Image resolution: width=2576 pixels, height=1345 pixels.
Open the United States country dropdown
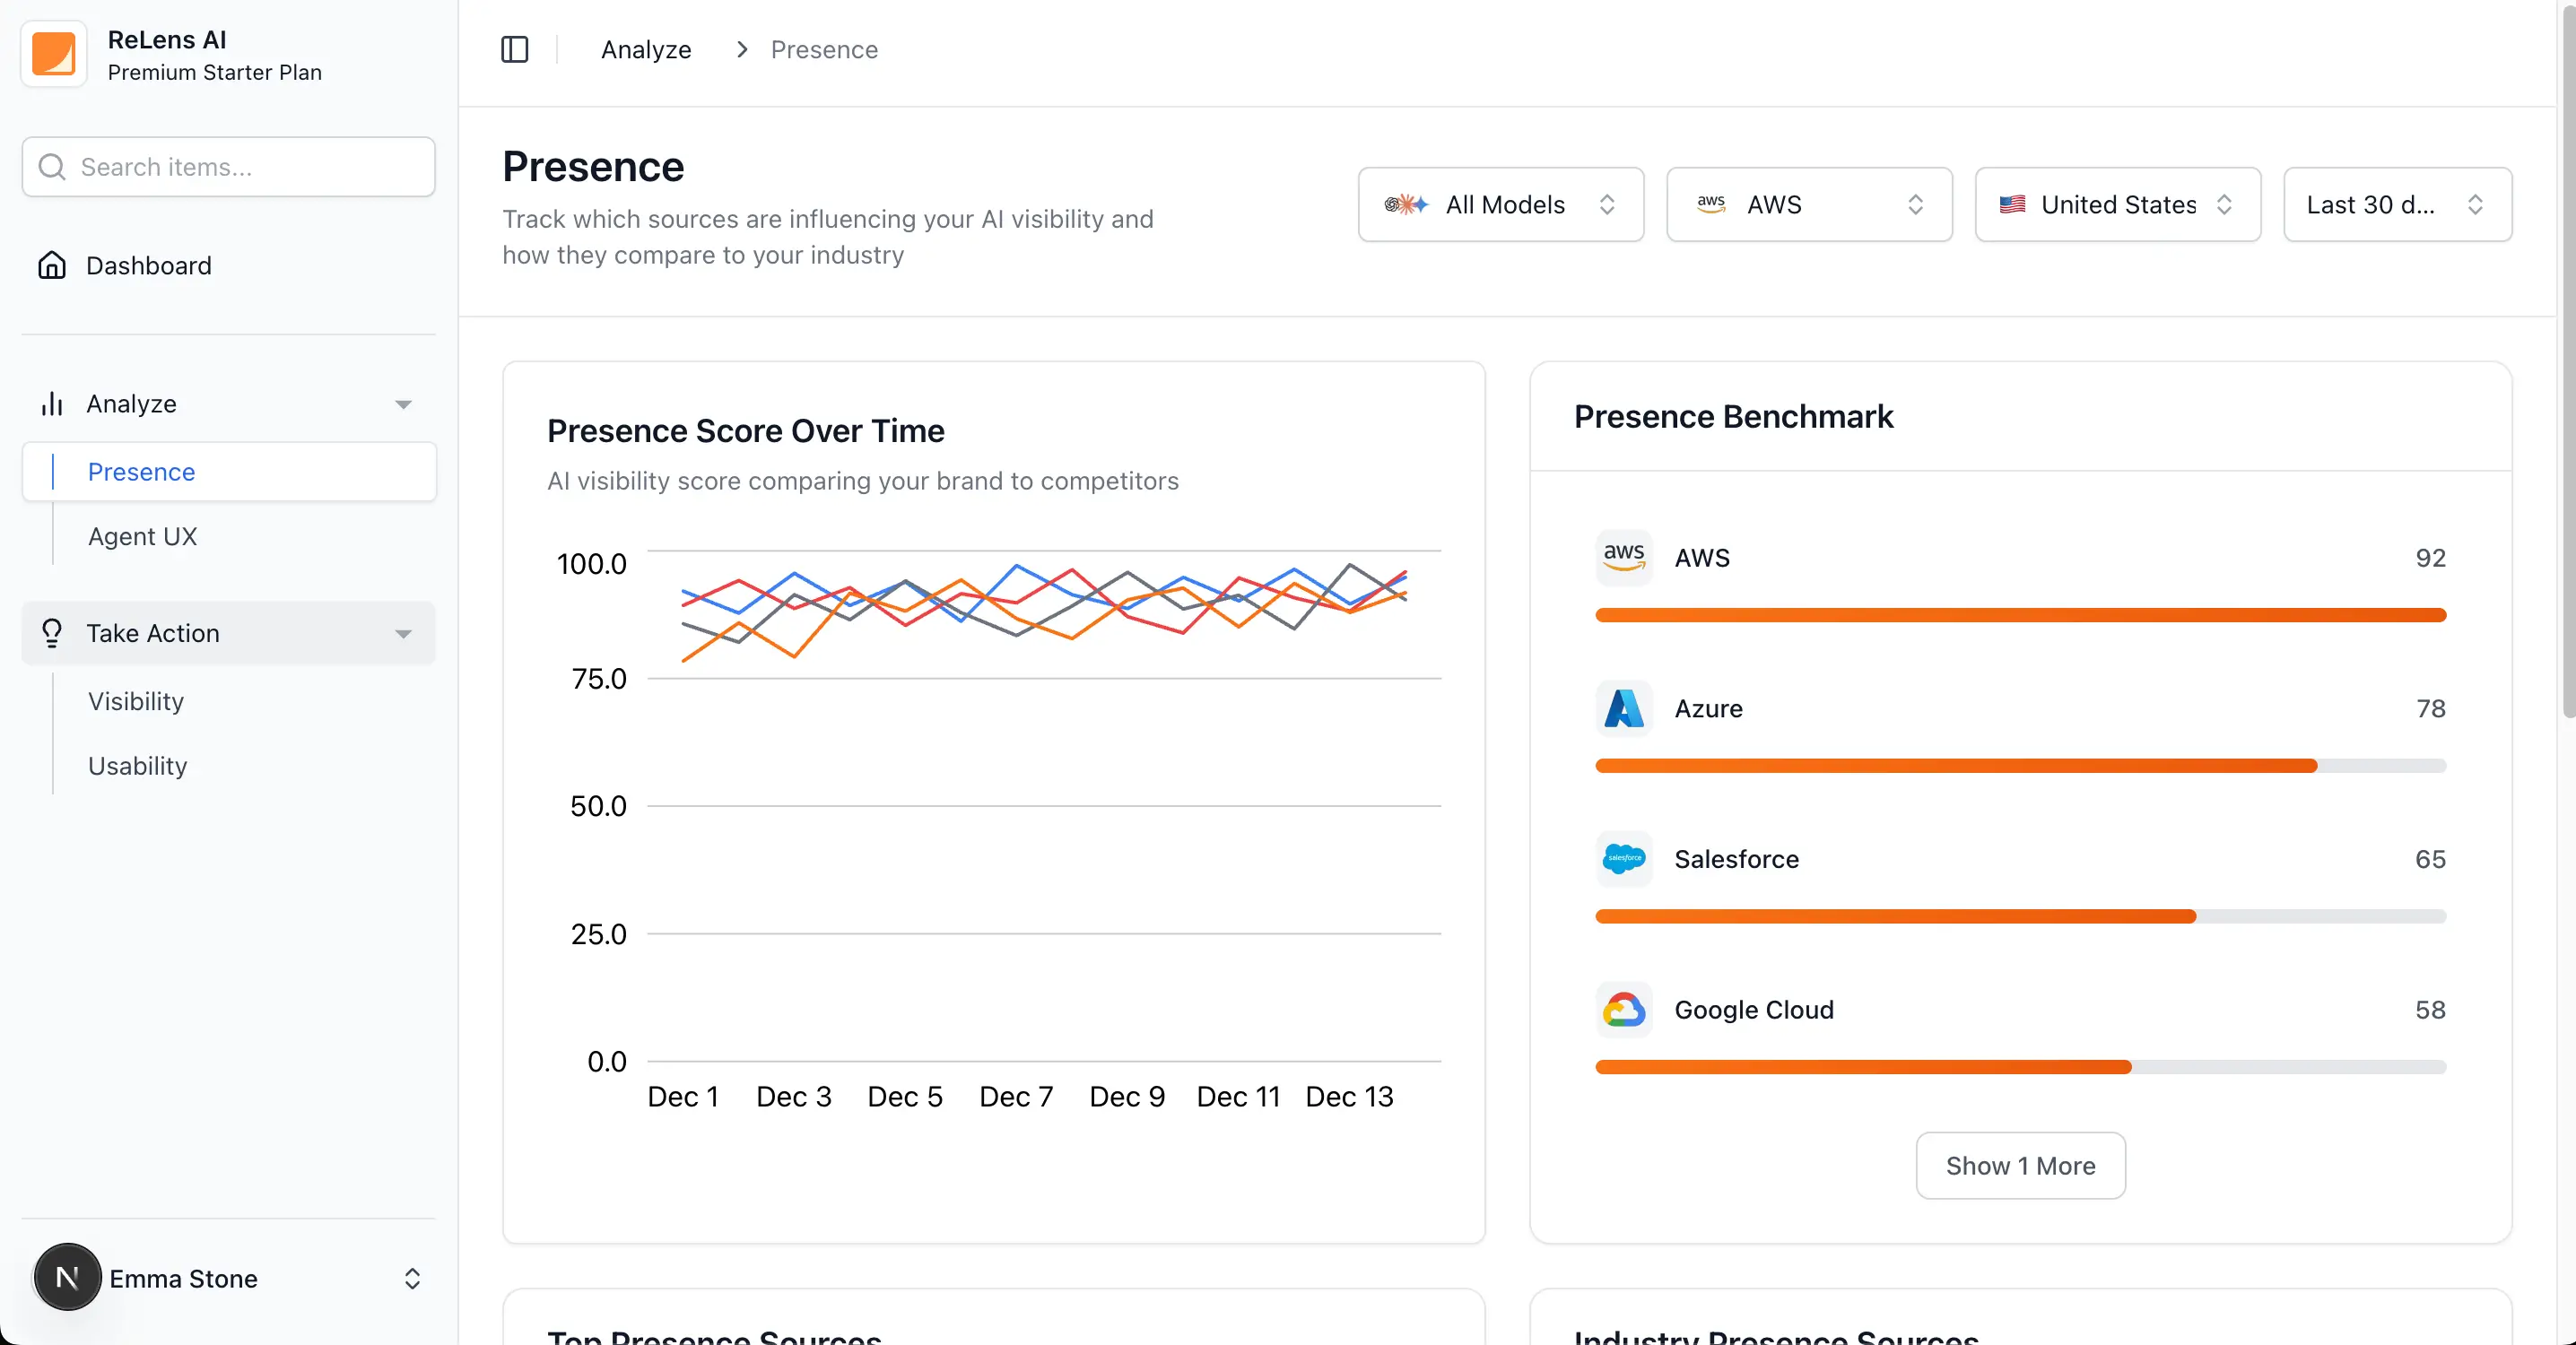(2117, 204)
